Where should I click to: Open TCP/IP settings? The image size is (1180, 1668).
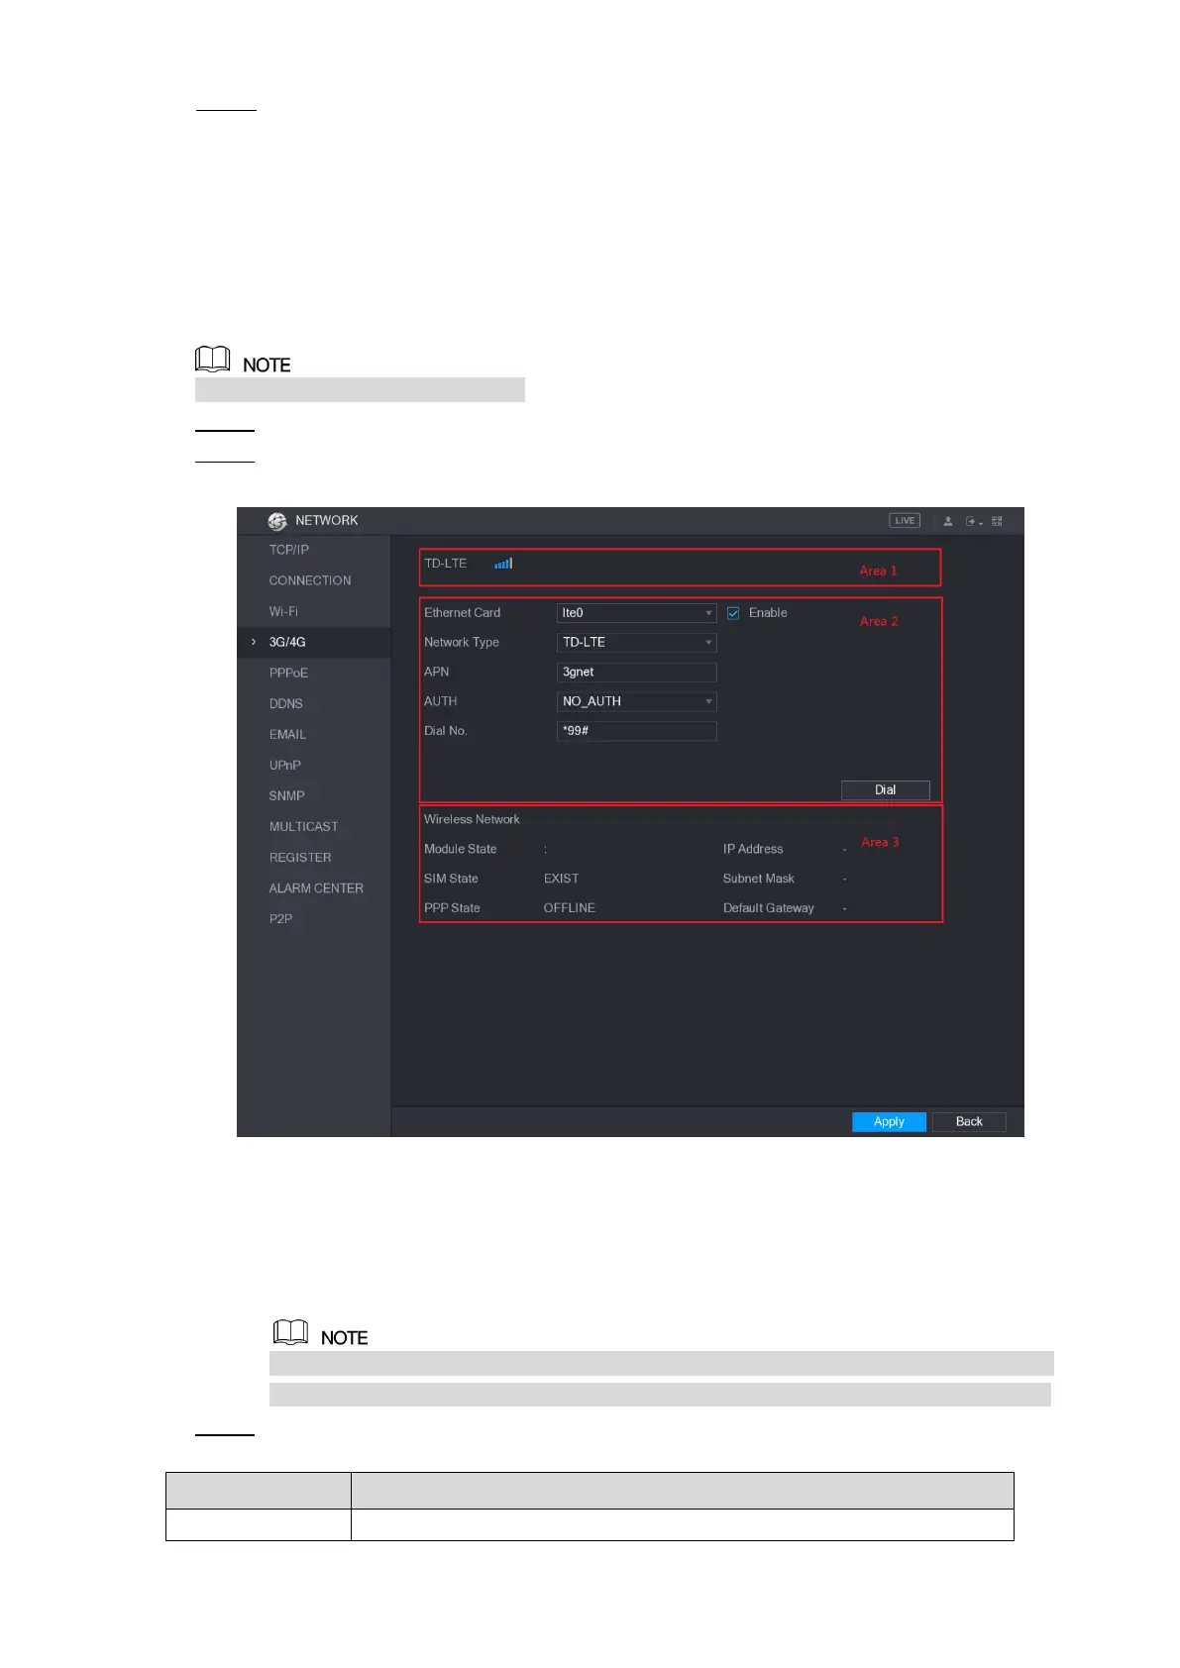tap(289, 550)
